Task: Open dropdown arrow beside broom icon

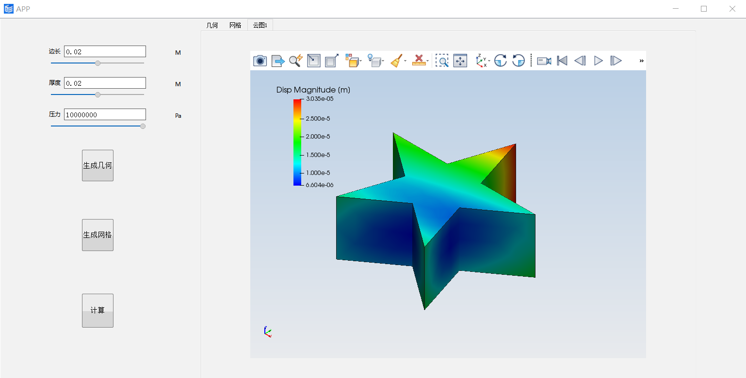Action: [x=405, y=61]
